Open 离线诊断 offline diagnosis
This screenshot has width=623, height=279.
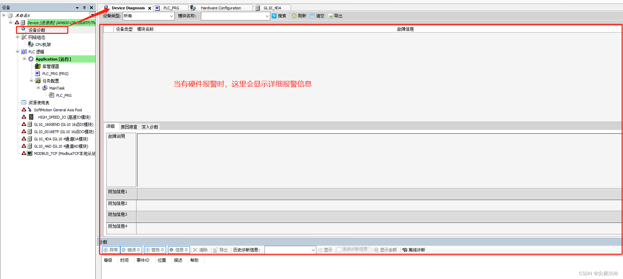pyautogui.click(x=414, y=250)
